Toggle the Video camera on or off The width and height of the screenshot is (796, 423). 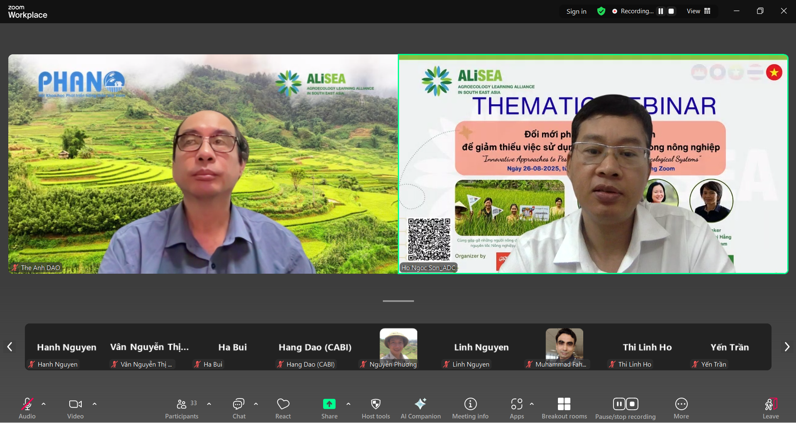tap(75, 408)
